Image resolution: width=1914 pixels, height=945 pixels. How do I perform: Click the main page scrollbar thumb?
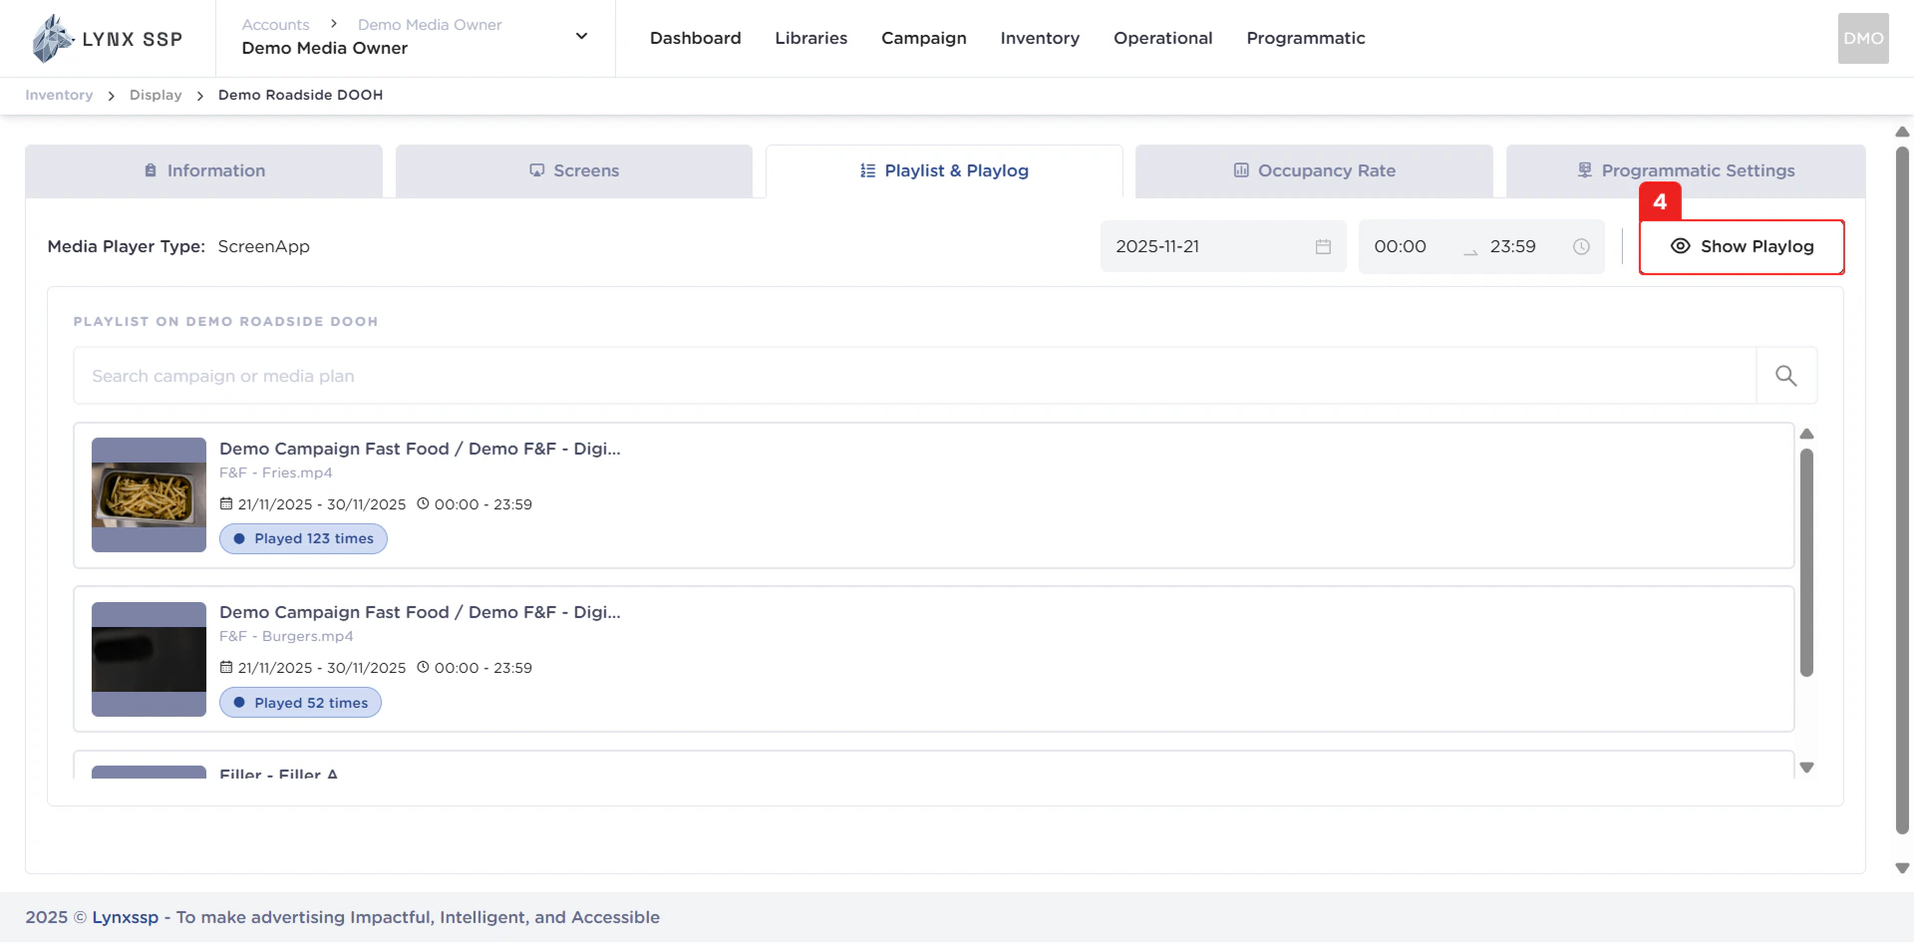1902,490
